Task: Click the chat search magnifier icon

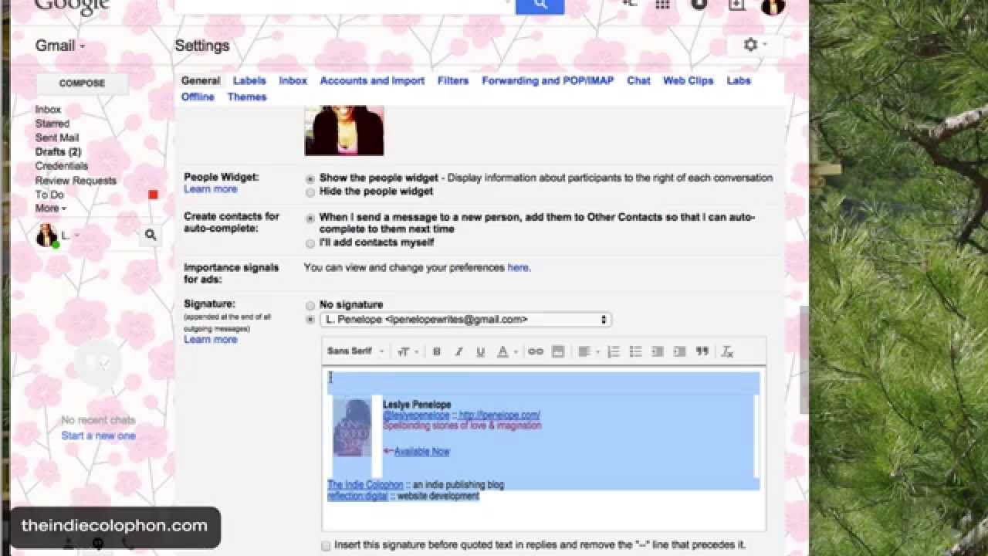Action: click(151, 235)
